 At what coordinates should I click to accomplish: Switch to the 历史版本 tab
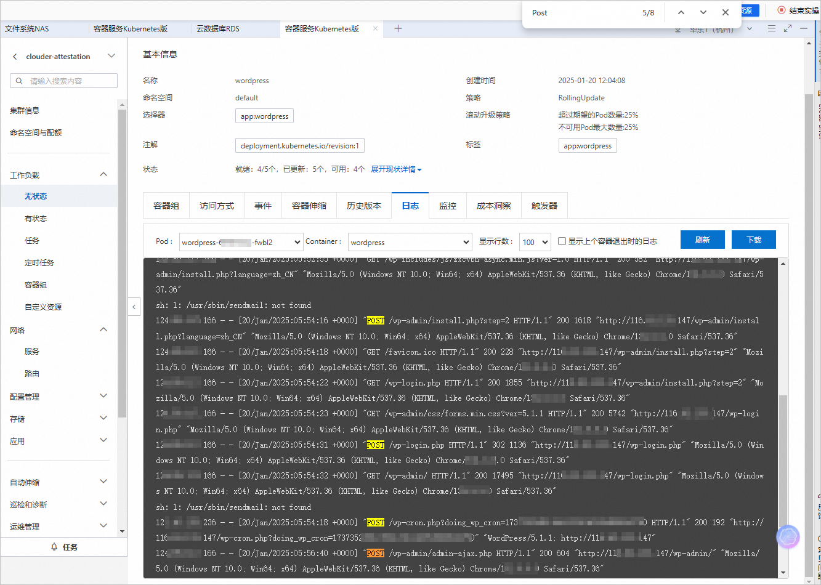point(364,206)
